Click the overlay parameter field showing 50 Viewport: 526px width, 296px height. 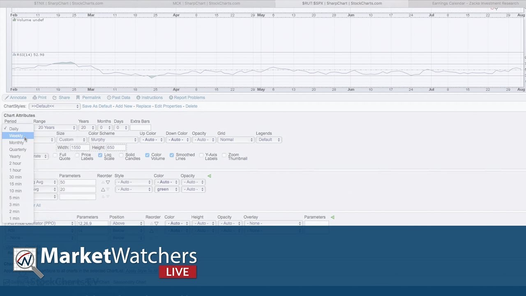[78, 182]
